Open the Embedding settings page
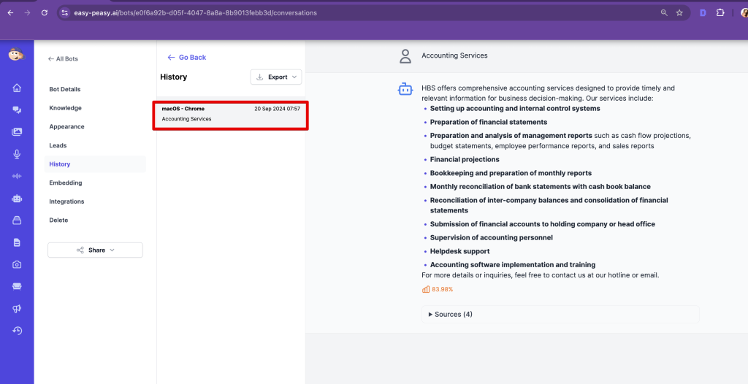The height and width of the screenshot is (384, 748). [x=66, y=183]
